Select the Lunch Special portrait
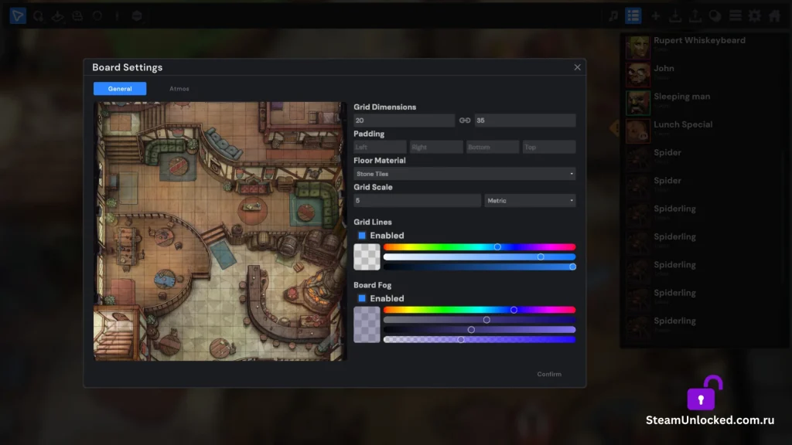Viewport: 792px width, 445px height. tap(638, 131)
